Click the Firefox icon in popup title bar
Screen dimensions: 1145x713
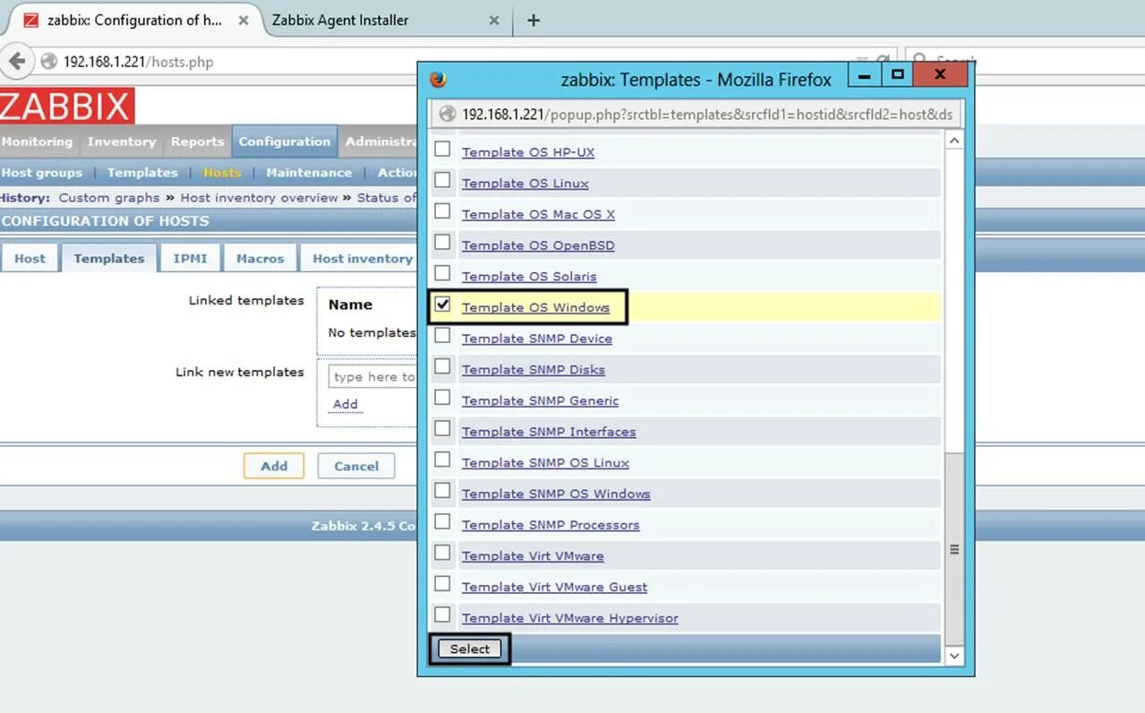[438, 79]
